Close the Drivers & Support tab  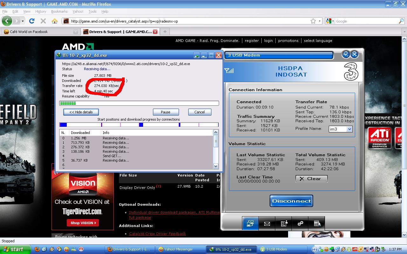(155, 32)
